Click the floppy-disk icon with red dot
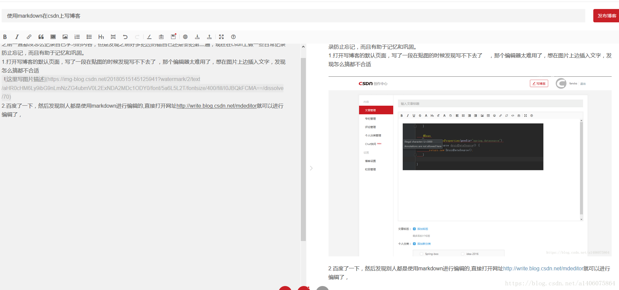Image resolution: width=619 pixels, height=290 pixels. [x=173, y=37]
